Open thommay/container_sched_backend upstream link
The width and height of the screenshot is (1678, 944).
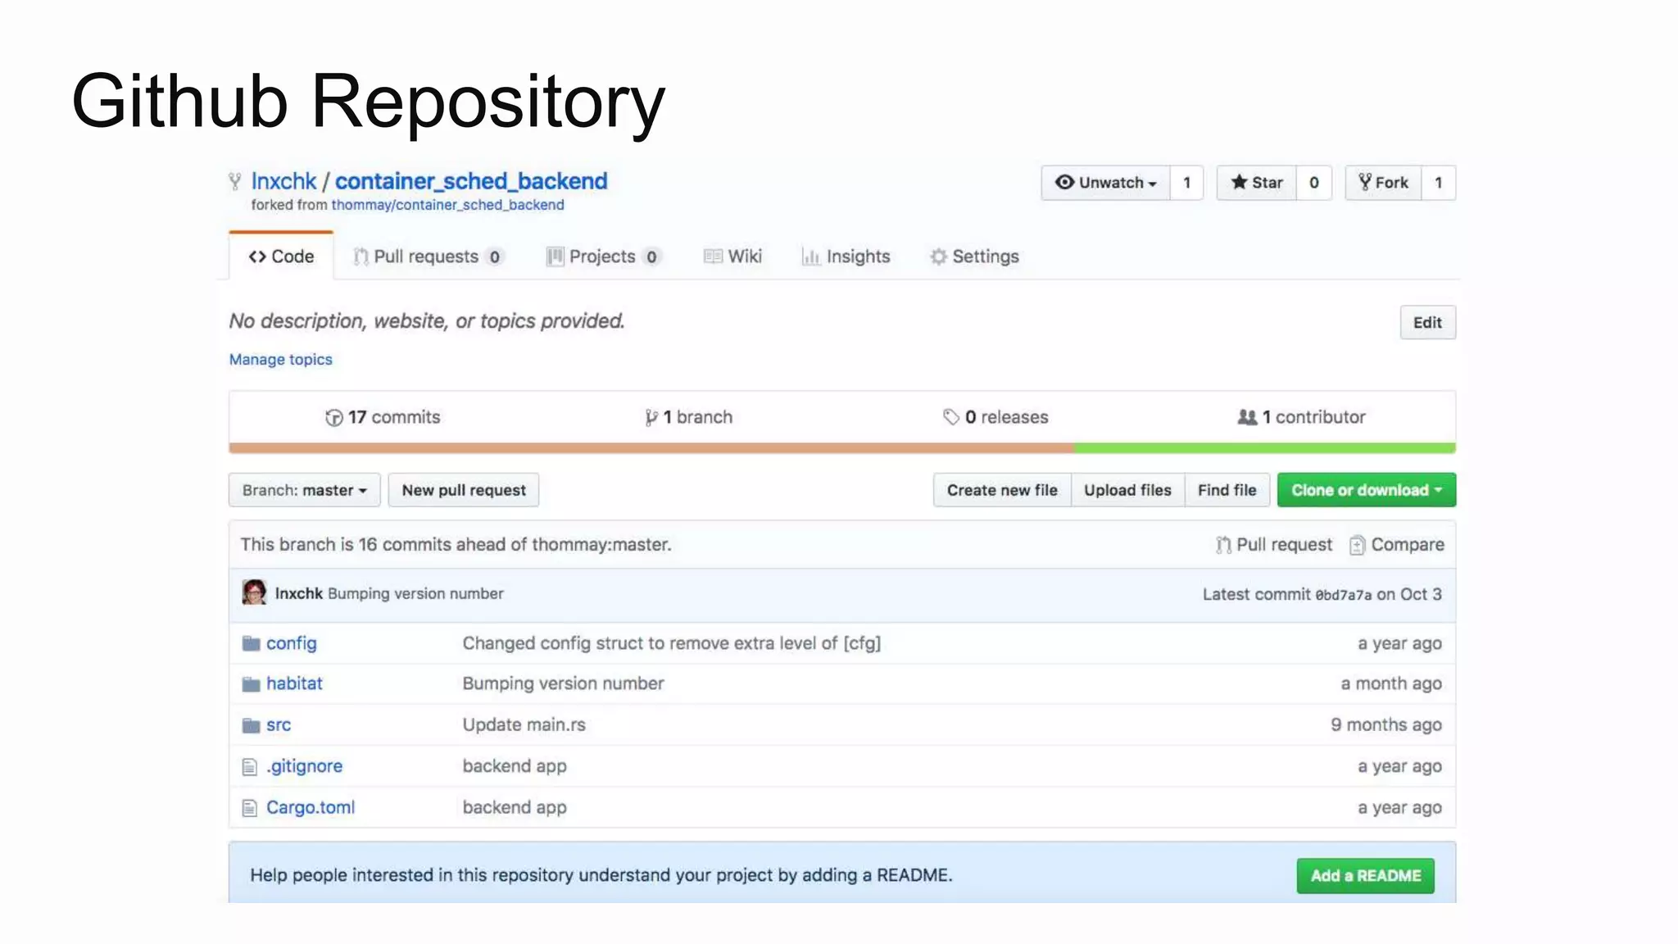pos(447,205)
